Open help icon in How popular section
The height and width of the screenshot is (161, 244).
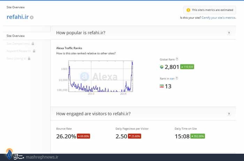point(229,33)
